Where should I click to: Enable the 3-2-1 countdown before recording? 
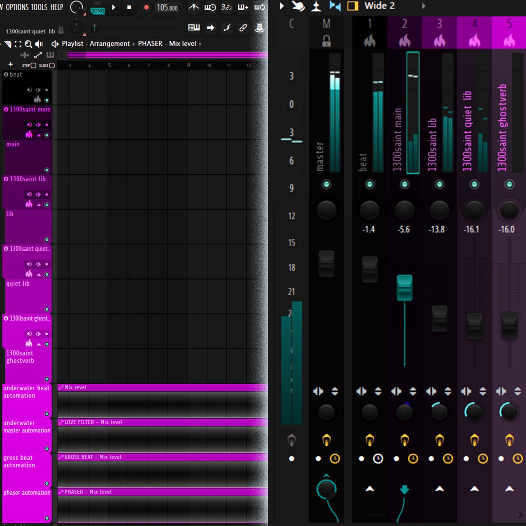(x=226, y=7)
